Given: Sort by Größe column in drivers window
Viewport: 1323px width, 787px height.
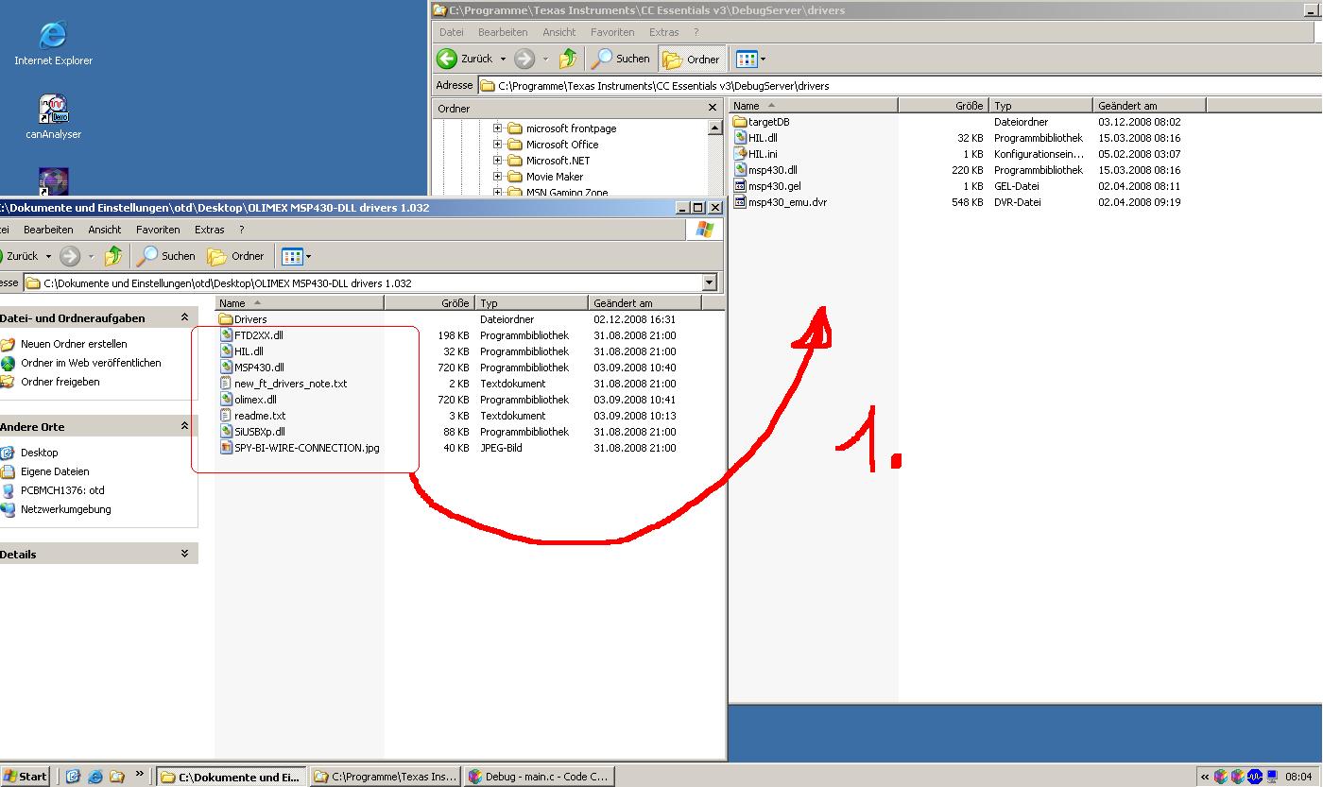Looking at the screenshot, I should click(x=943, y=106).
